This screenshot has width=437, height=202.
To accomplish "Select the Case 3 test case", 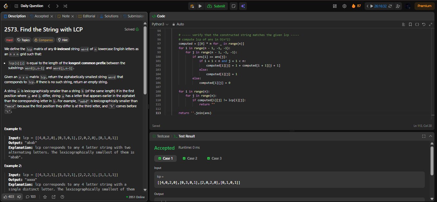I will click(214, 158).
